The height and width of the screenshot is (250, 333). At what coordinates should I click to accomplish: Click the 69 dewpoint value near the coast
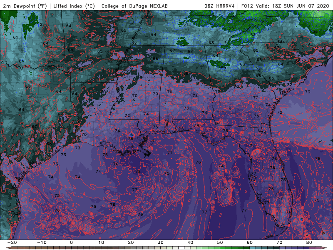[309, 68]
